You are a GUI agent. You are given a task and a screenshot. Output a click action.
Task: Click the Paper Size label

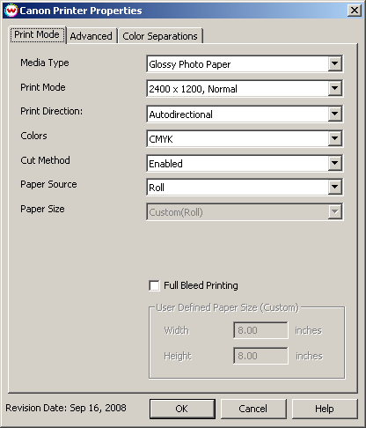42,209
